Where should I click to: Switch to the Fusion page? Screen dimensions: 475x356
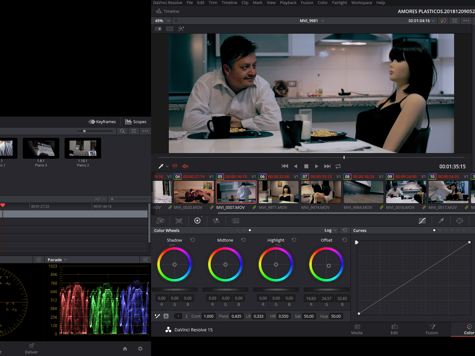[x=432, y=329]
